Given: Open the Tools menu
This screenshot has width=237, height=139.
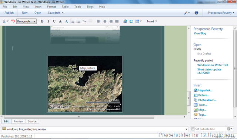Looking at the screenshot, I should [x=77, y=7].
